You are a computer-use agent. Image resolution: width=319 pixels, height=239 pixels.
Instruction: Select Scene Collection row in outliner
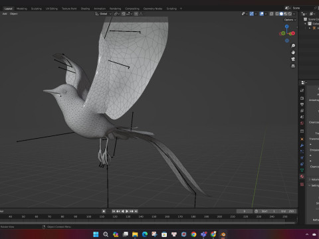tap(310, 19)
